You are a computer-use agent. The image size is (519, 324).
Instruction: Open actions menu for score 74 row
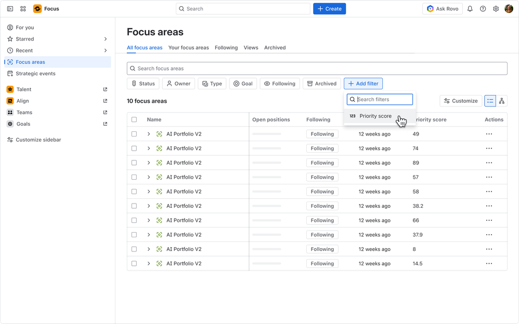tap(489, 148)
